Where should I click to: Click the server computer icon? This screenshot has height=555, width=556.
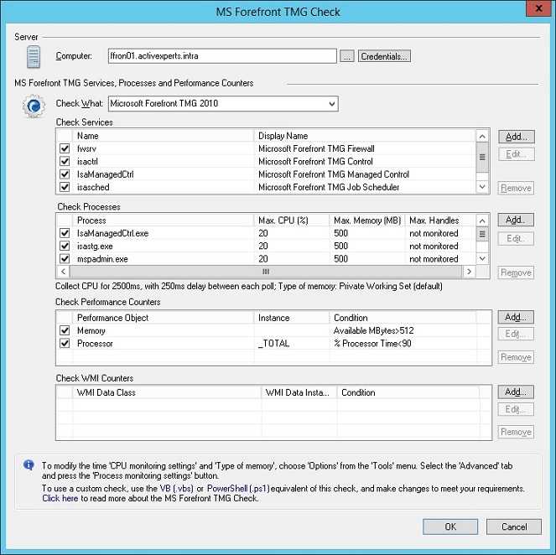pyautogui.click(x=34, y=57)
